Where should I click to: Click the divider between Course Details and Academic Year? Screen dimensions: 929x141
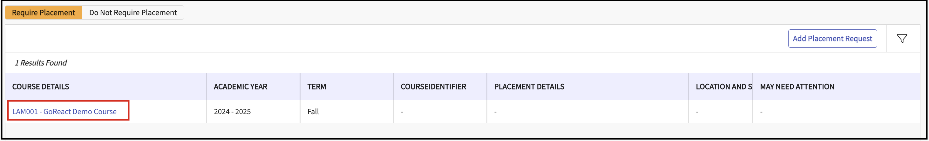point(207,87)
